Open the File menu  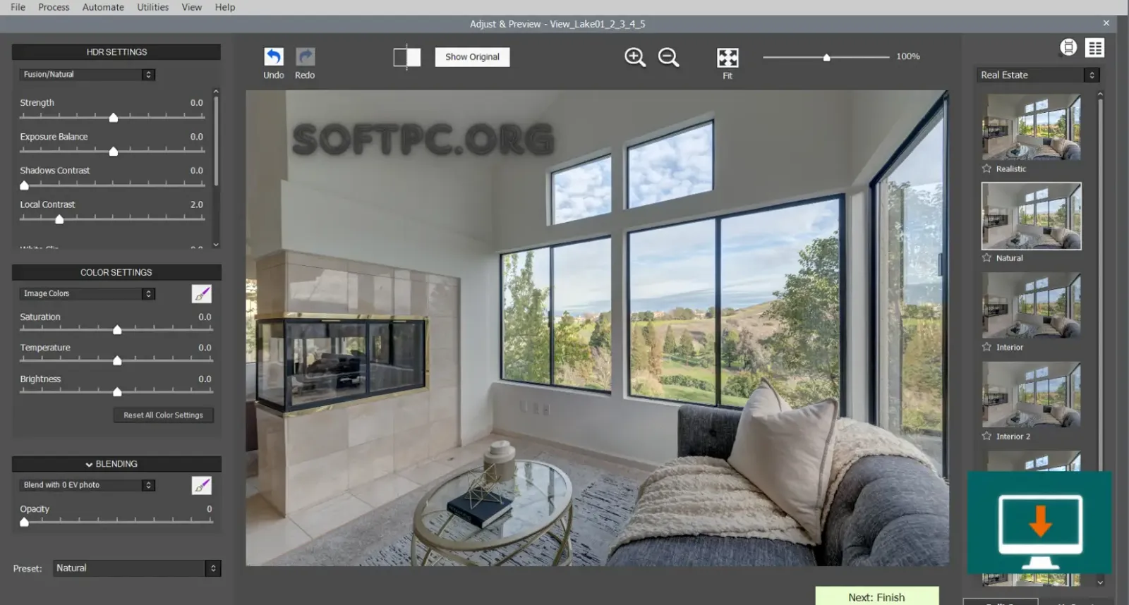click(x=18, y=7)
